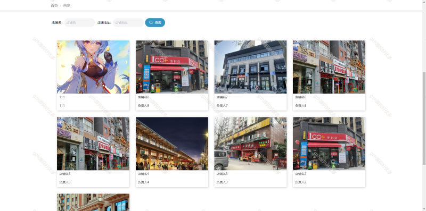Open the store photo for 店铺名8
426x211 pixels.
(x=172, y=67)
